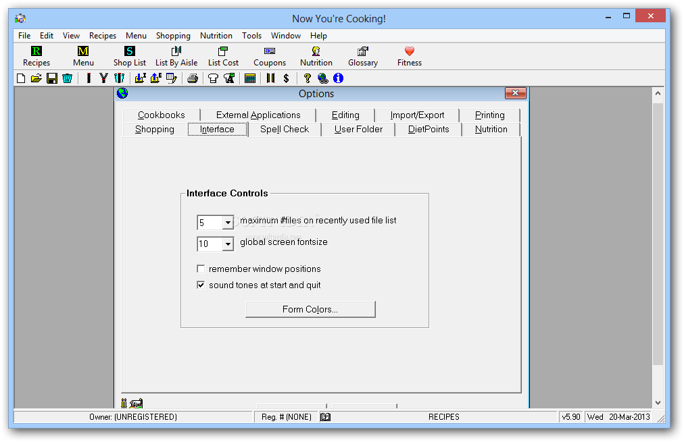
Task: Open the List Cost toolbar button
Action: [x=223, y=57]
